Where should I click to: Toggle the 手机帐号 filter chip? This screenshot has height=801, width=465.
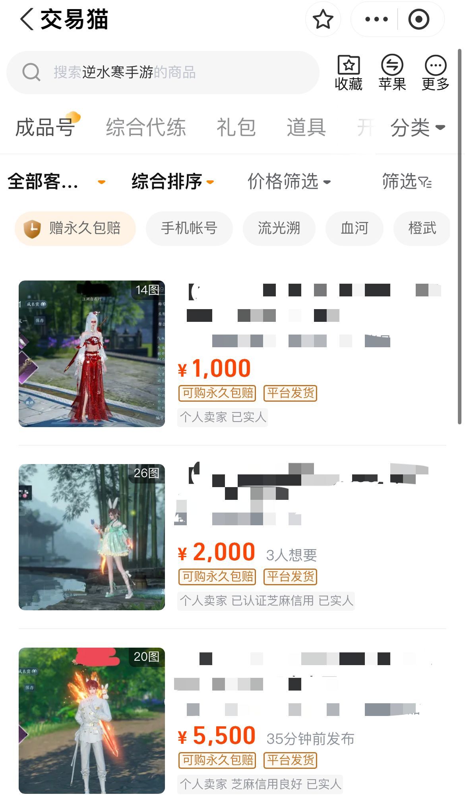pos(189,228)
